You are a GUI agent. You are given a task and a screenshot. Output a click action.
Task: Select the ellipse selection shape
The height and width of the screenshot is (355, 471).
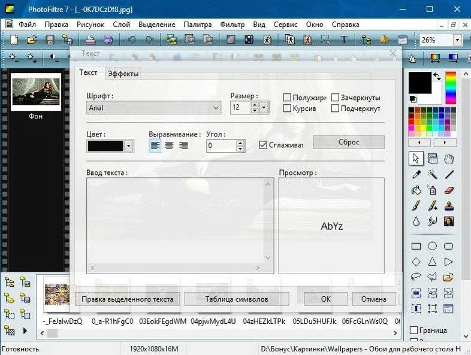pyautogui.click(x=432, y=246)
